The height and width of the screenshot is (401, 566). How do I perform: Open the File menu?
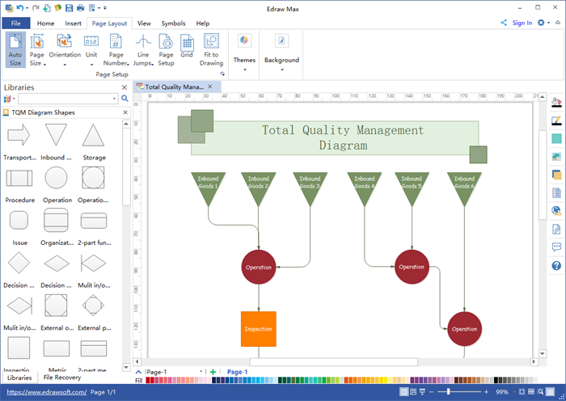(16, 23)
